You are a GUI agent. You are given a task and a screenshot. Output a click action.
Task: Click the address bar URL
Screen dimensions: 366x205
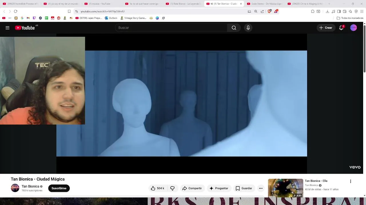(x=102, y=11)
